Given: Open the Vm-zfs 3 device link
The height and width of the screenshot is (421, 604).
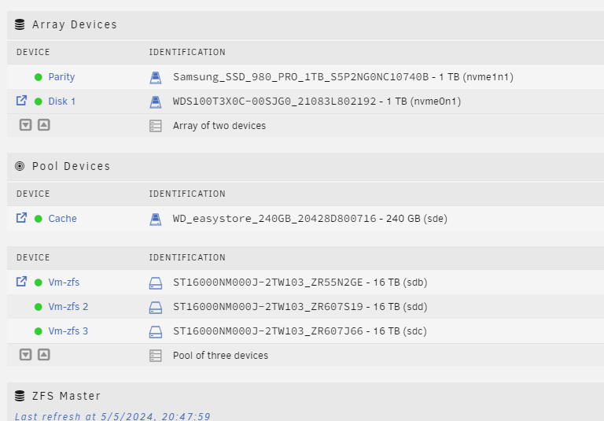Looking at the screenshot, I should point(68,331).
